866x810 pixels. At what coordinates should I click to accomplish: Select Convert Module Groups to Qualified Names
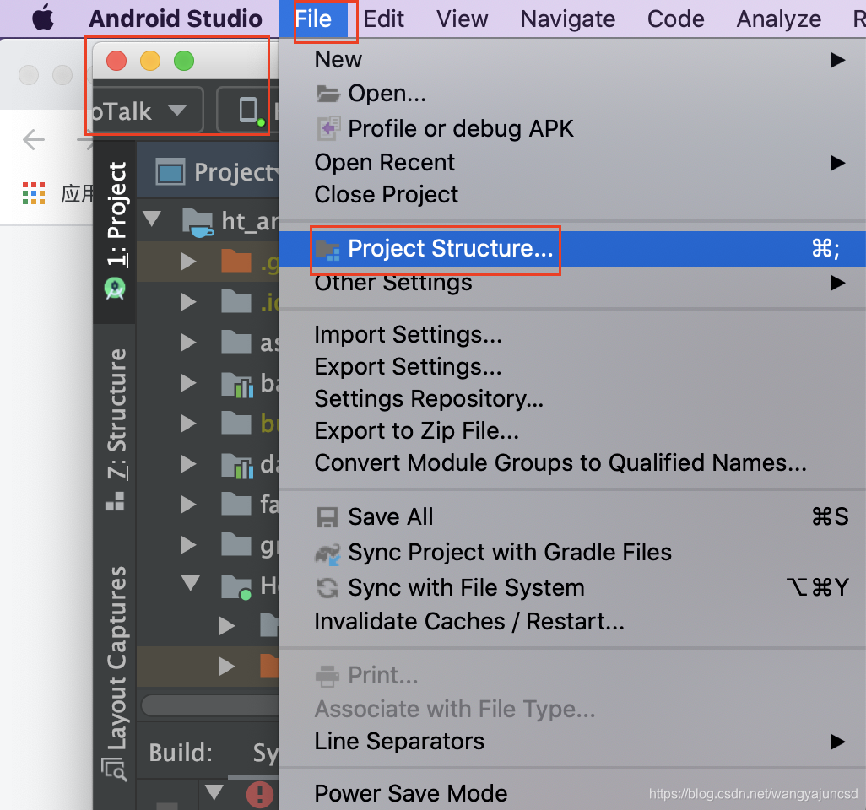click(x=572, y=462)
